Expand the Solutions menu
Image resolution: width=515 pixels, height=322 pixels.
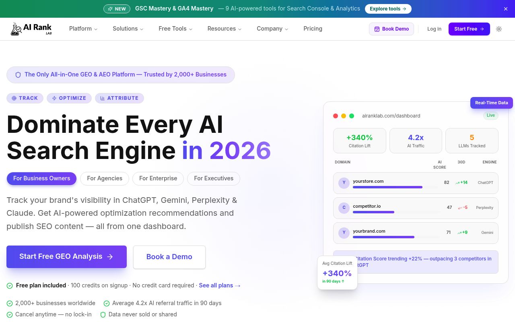tap(128, 29)
